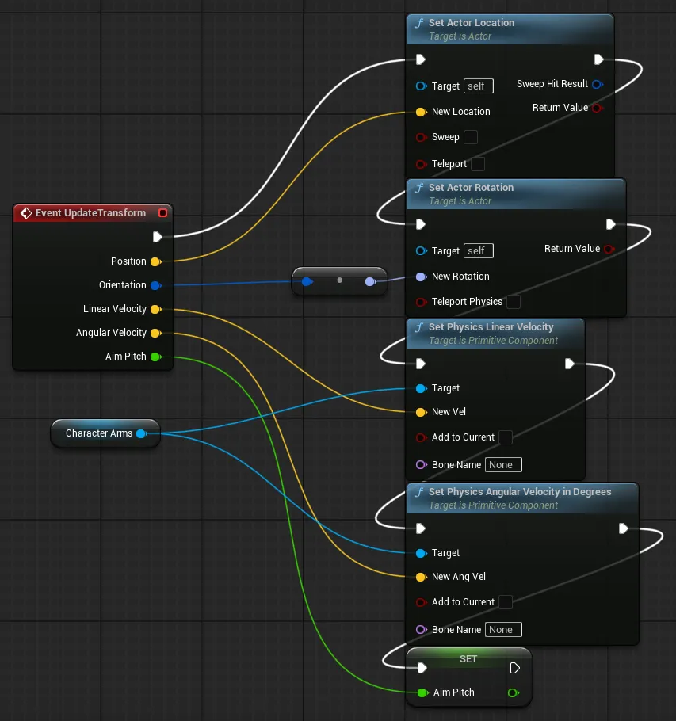The width and height of the screenshot is (676, 721).
Task: Click the red delegate pin on Event UpdateTransform
Action: pos(162,212)
